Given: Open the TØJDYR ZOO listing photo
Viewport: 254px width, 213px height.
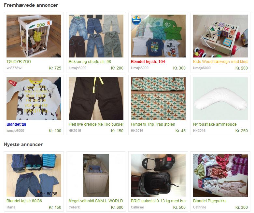Looking at the screenshot, I should pyautogui.click(x=34, y=36).
